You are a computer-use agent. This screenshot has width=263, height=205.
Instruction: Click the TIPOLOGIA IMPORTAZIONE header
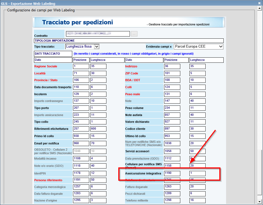click(129, 41)
